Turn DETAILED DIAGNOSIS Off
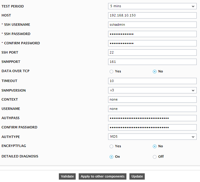This screenshot has height=182, width=200. point(155,157)
